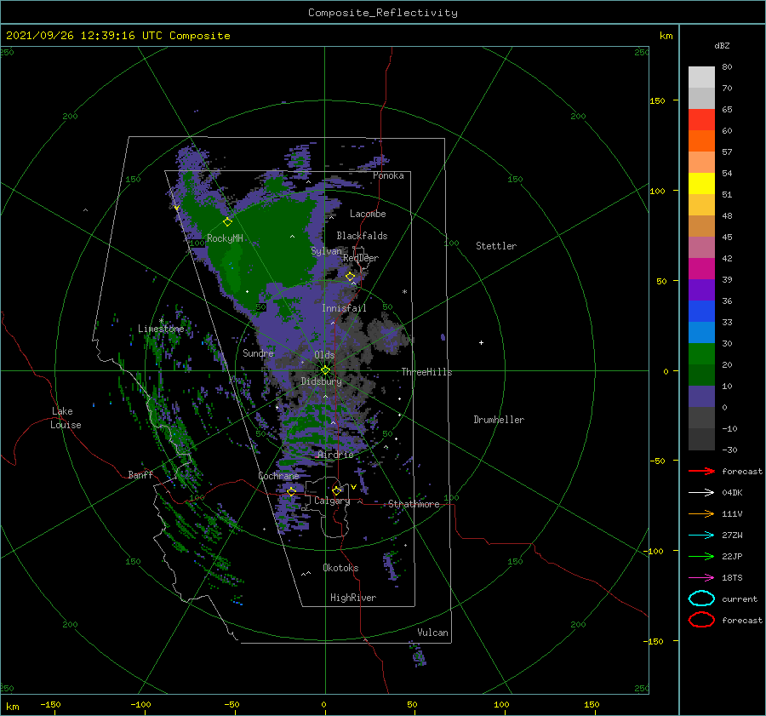The width and height of the screenshot is (766, 716).
Task: Click the Innisfail town label
Action: coord(344,308)
